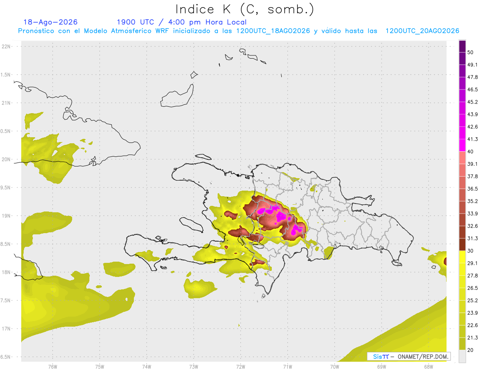481x372 pixels.
Task: Click the "69W" longitude label
Action: 382,367
